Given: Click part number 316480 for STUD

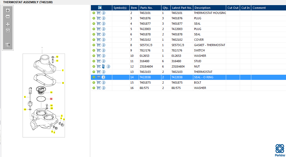Looking at the screenshot, I should tap(144, 61).
